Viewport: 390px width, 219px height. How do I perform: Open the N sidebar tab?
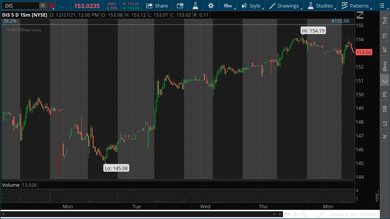point(385,136)
